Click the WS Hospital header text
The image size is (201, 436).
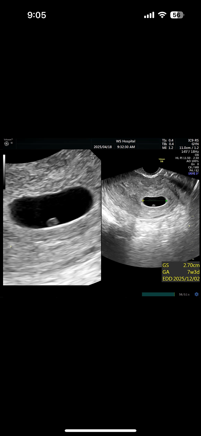[126, 141]
